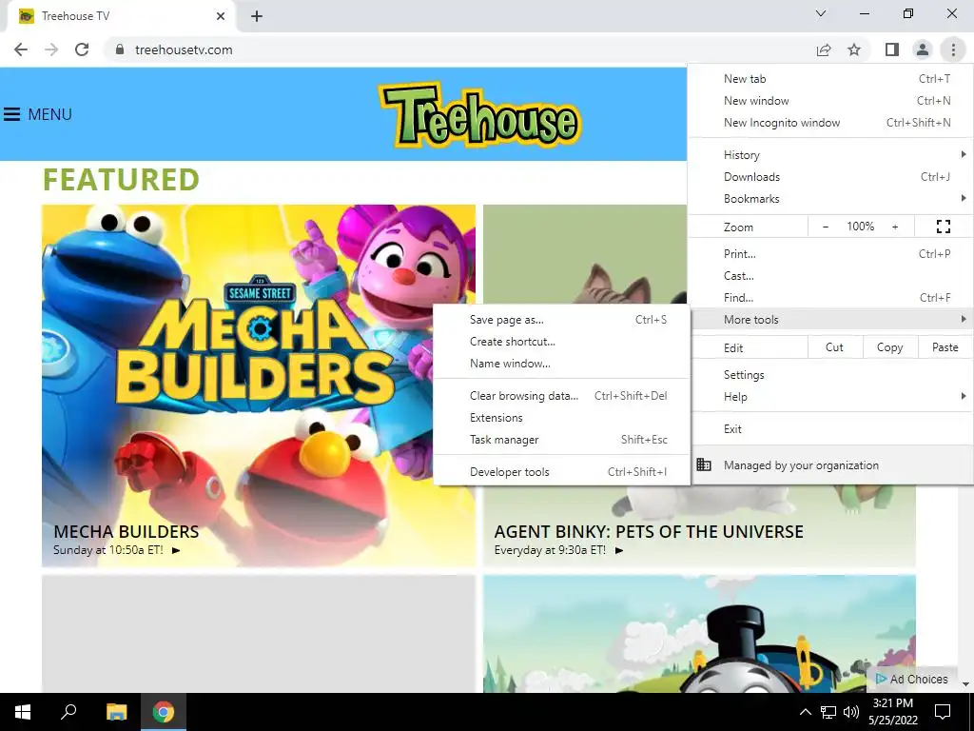Click Managed by your organization

tap(830, 464)
